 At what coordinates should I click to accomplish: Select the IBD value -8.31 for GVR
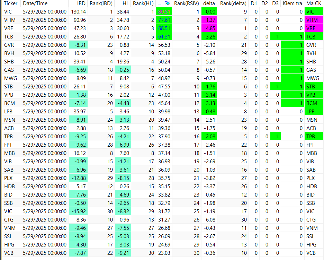click(x=78, y=45)
